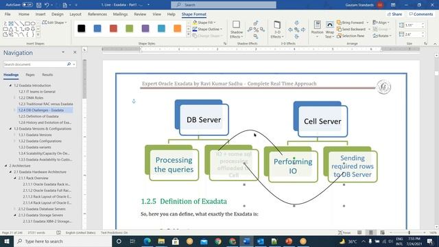Nudge the shadow up

[256, 23]
